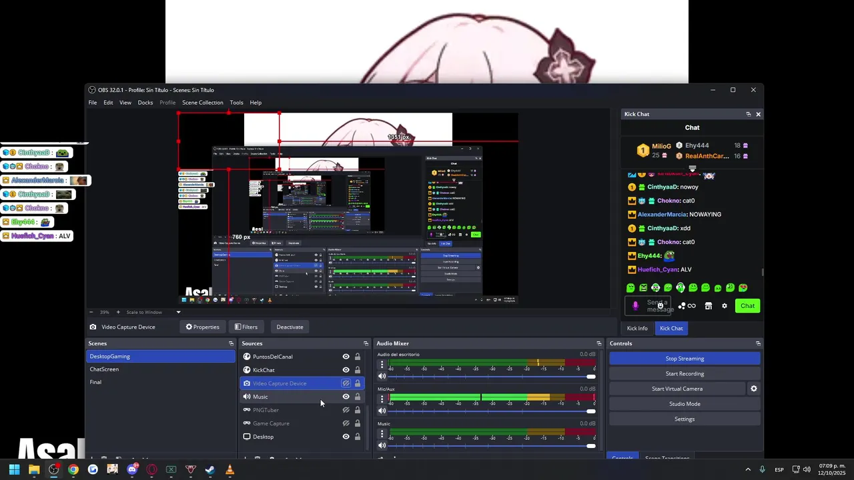Viewport: 854px width, 480px height.
Task: Toggle lock on KickChat source
Action: click(x=358, y=370)
